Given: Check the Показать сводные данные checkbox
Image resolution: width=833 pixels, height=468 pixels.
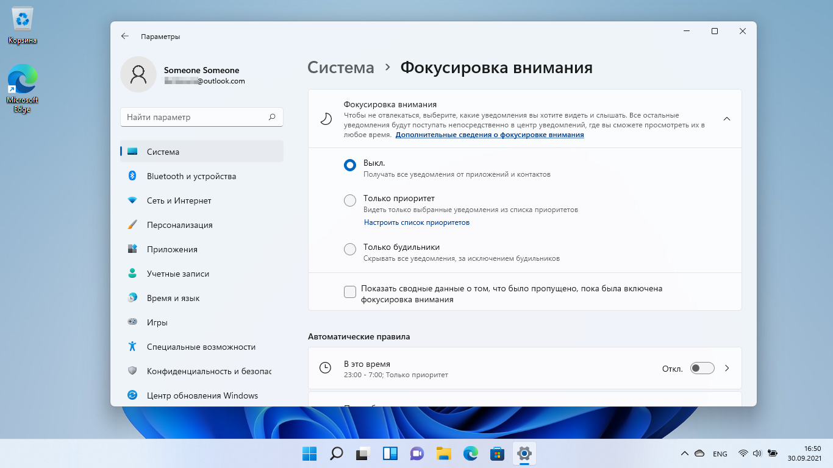Looking at the screenshot, I should (x=350, y=292).
